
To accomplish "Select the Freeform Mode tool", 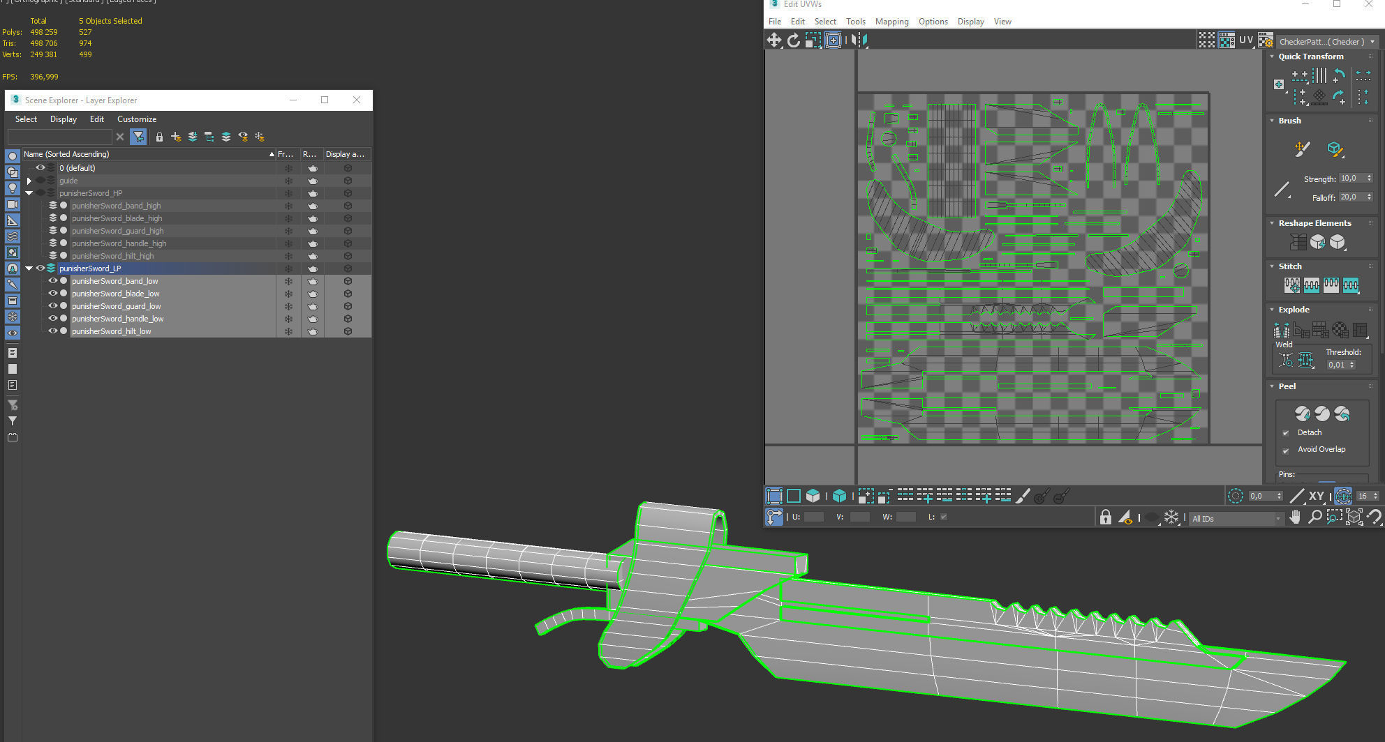I will (x=833, y=40).
